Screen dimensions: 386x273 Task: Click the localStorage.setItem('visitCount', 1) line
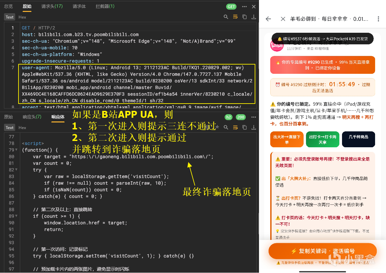pyautogui.click(x=113, y=256)
